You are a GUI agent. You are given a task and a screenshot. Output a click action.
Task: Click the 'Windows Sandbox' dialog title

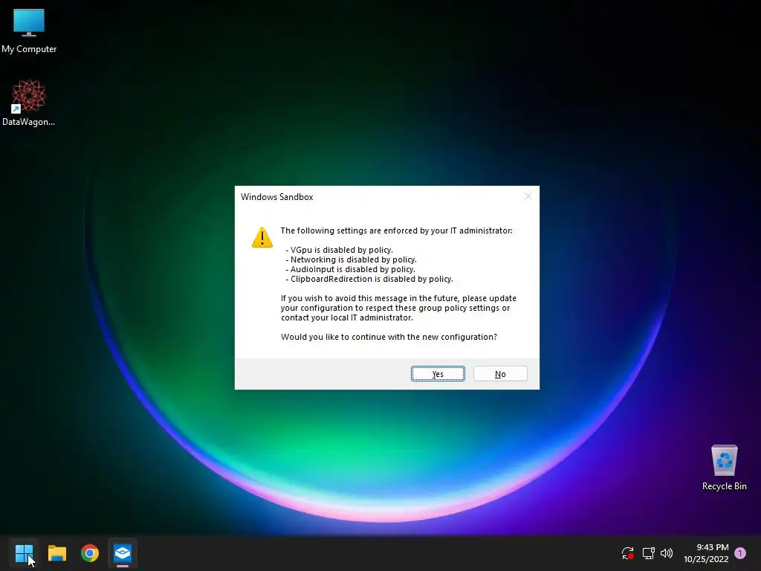277,197
